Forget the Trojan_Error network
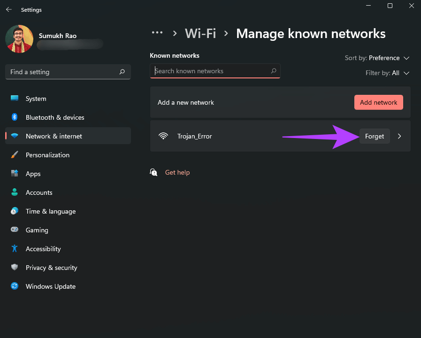The image size is (421, 338). pyautogui.click(x=375, y=137)
